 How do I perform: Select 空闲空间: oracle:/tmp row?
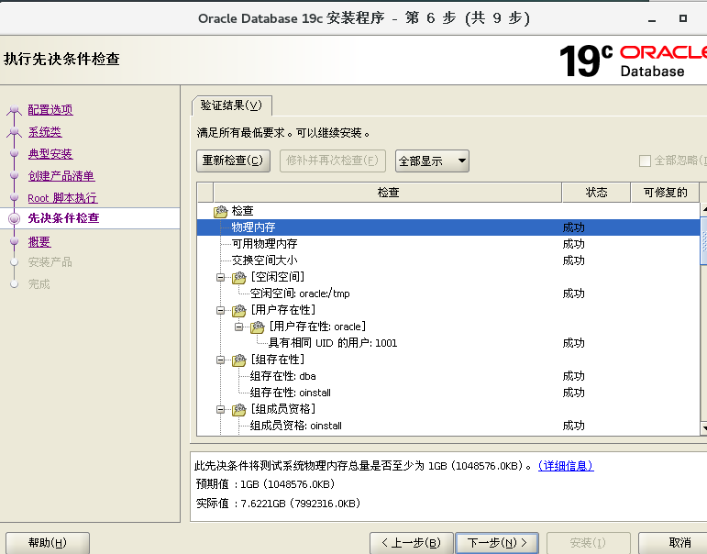[x=448, y=294]
